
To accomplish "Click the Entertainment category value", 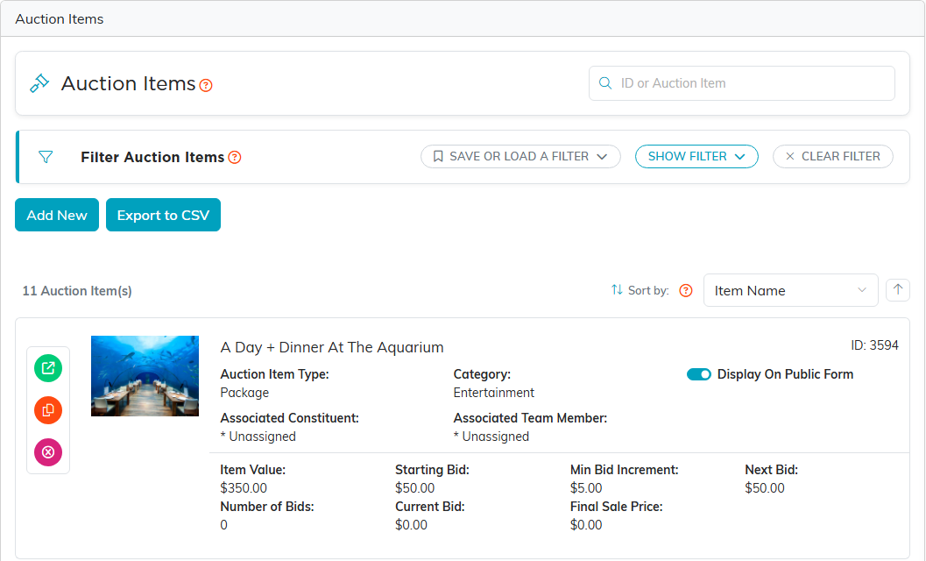I will [494, 393].
